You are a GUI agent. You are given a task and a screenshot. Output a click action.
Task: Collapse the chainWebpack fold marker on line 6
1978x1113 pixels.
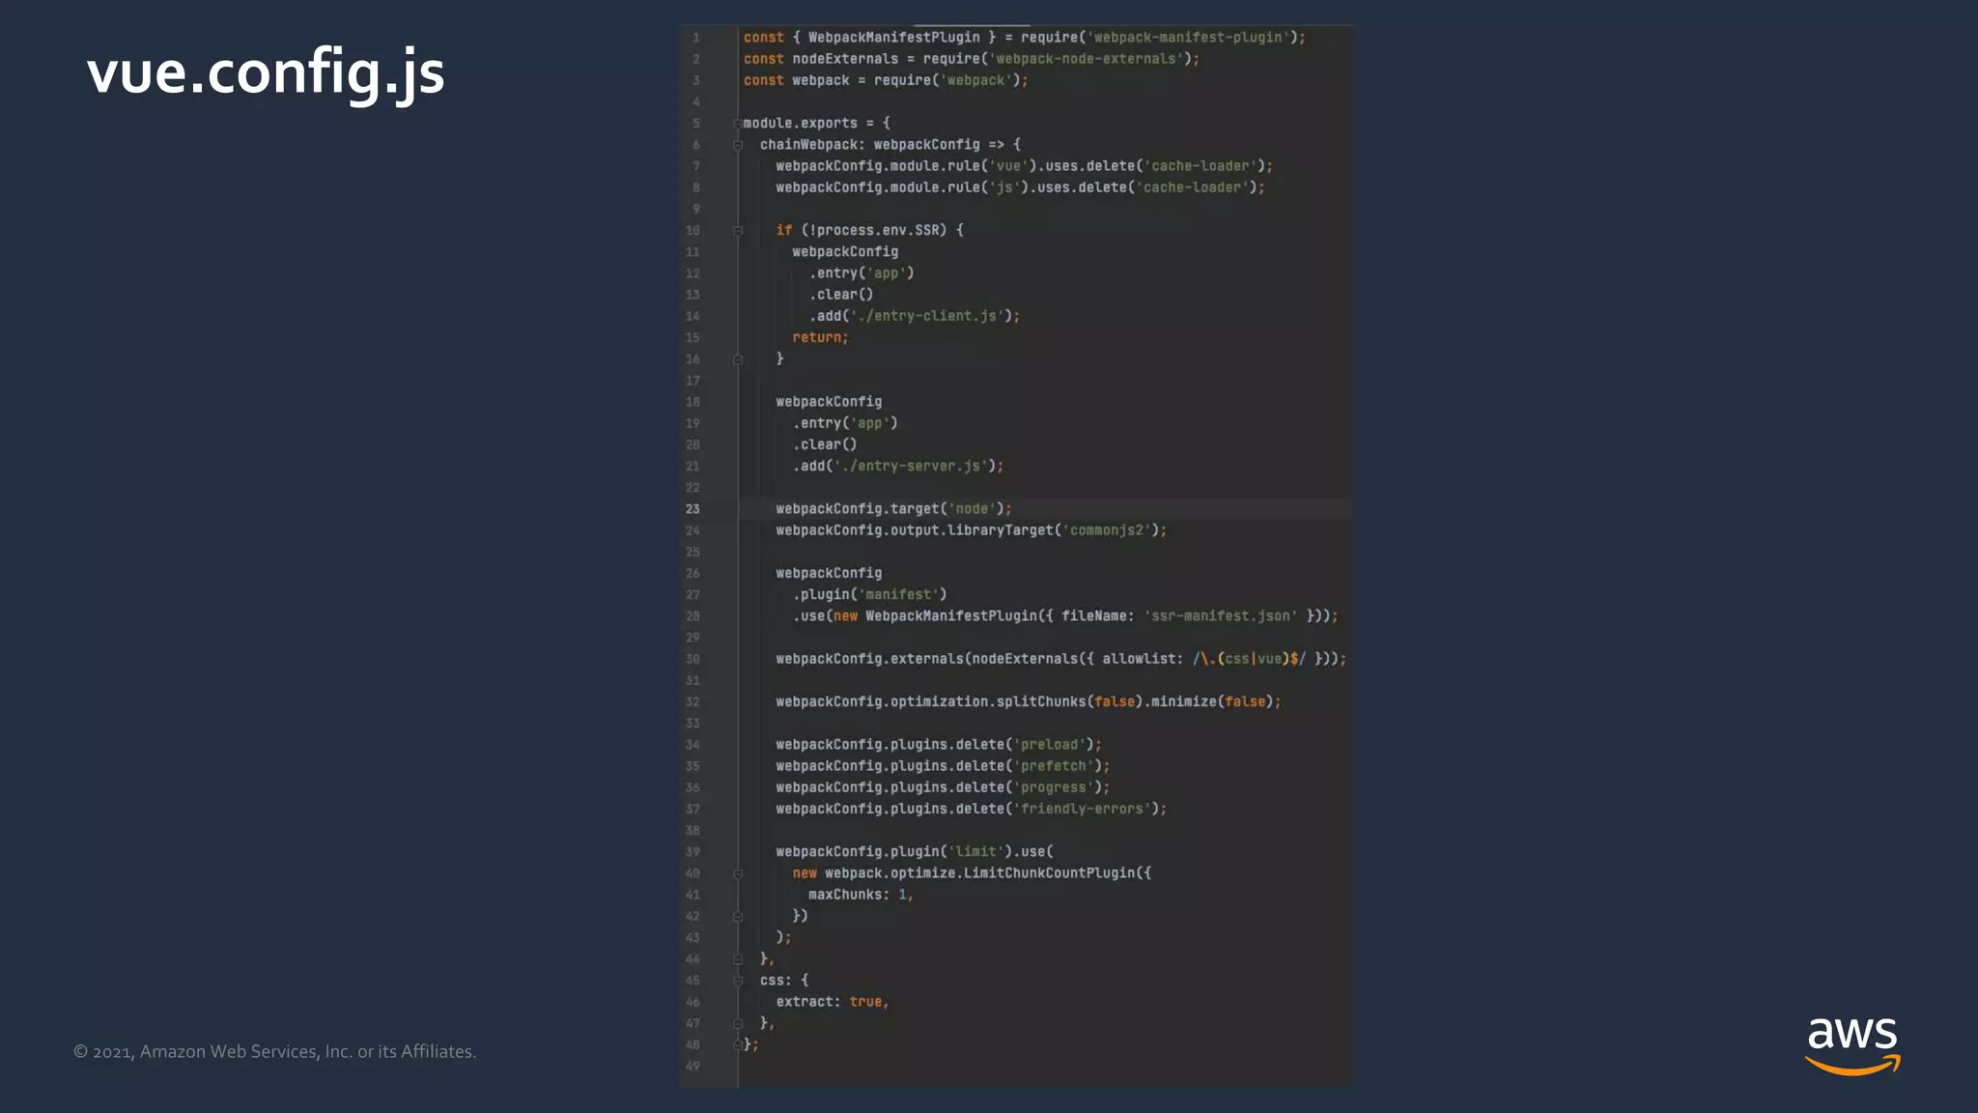pos(738,145)
